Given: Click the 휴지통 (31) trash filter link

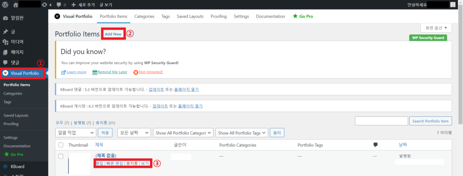Looking at the screenshot, I should coord(105,123).
